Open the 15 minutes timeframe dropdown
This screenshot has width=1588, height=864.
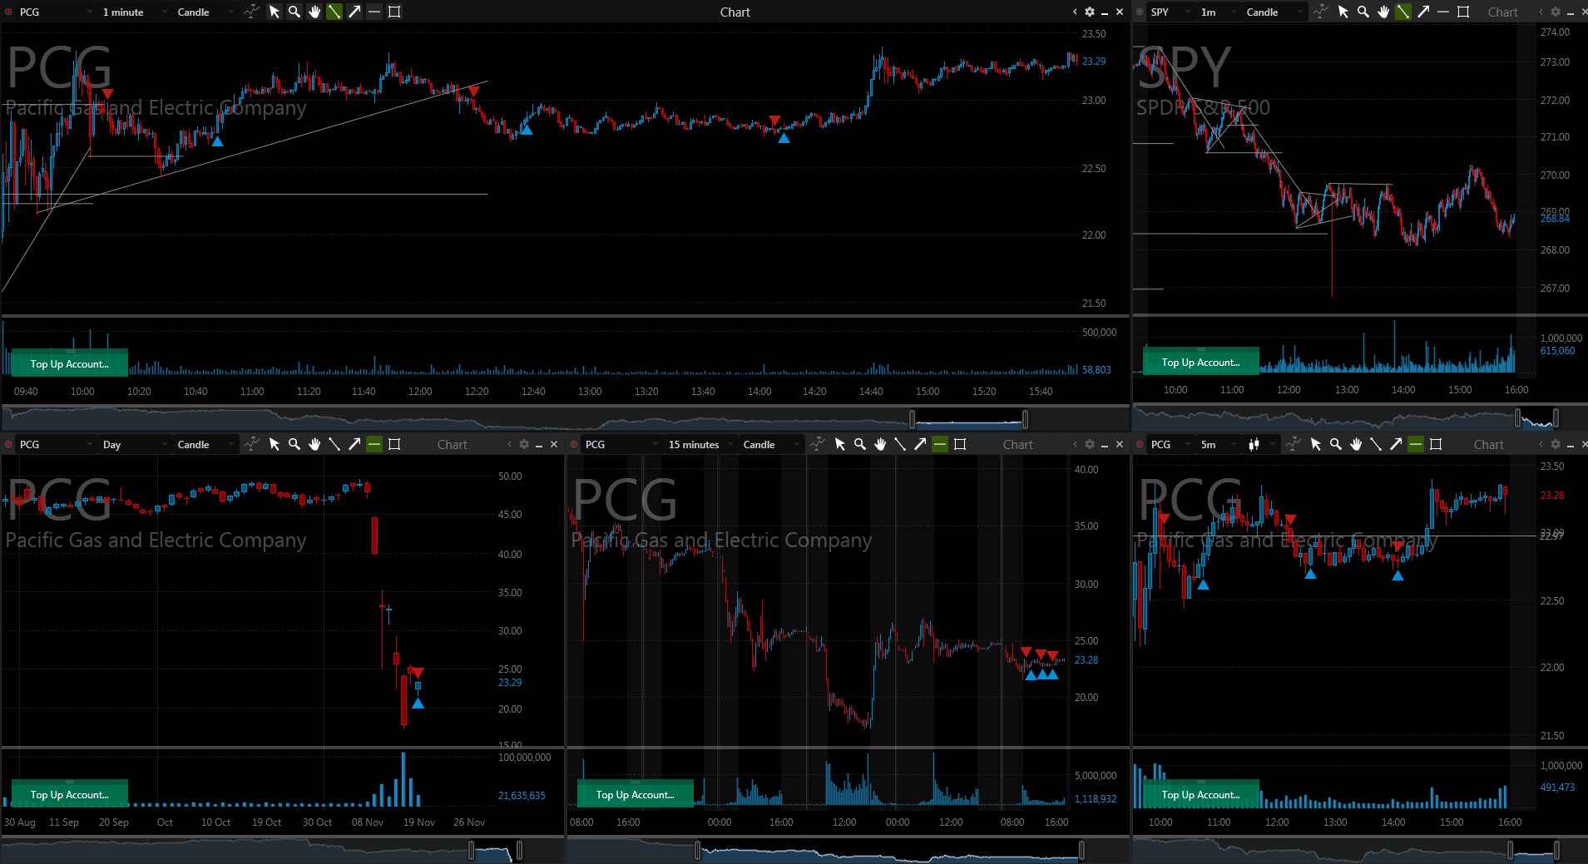pos(700,444)
